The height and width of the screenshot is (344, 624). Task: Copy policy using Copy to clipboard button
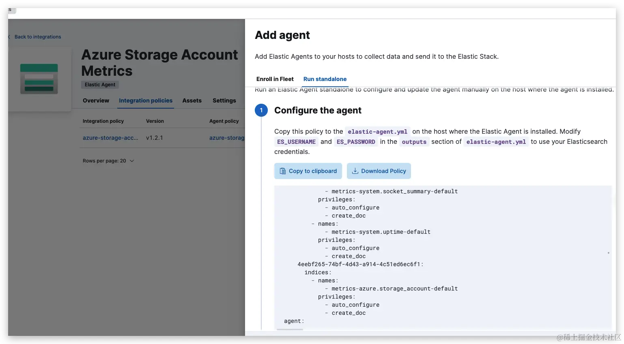click(308, 171)
